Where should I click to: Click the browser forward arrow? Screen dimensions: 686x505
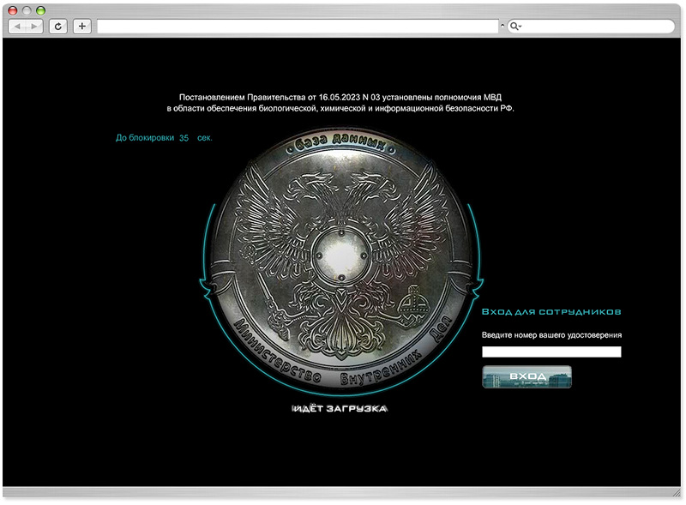click(x=34, y=27)
